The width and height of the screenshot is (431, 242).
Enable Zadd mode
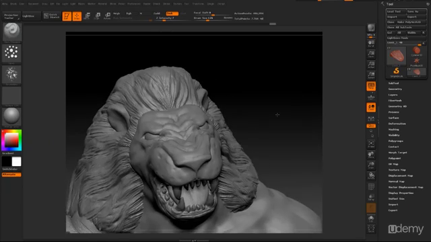[157, 13]
